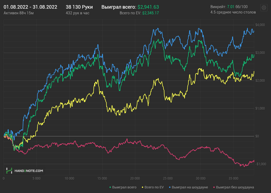Click the yellow legend dot for 'Всего по EV'
The width and height of the screenshot is (271, 193).
point(142,188)
